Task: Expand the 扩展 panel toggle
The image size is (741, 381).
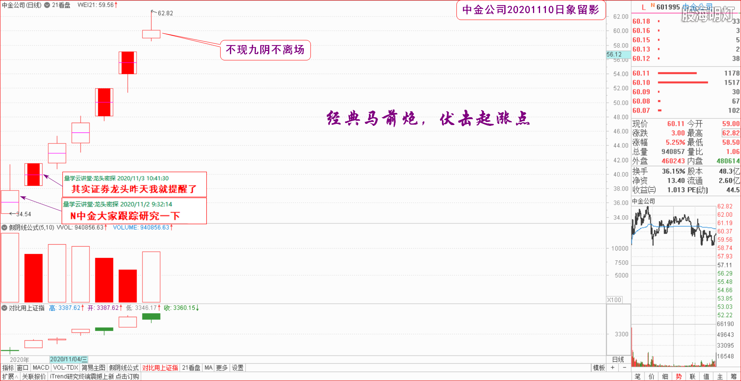Action: click(x=10, y=377)
